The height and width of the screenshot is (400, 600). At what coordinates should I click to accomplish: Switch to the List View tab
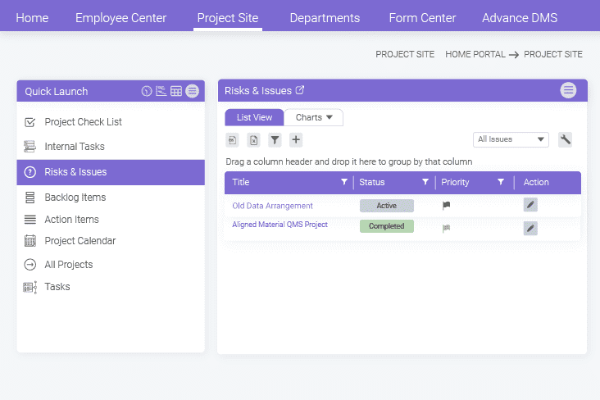pyautogui.click(x=254, y=117)
